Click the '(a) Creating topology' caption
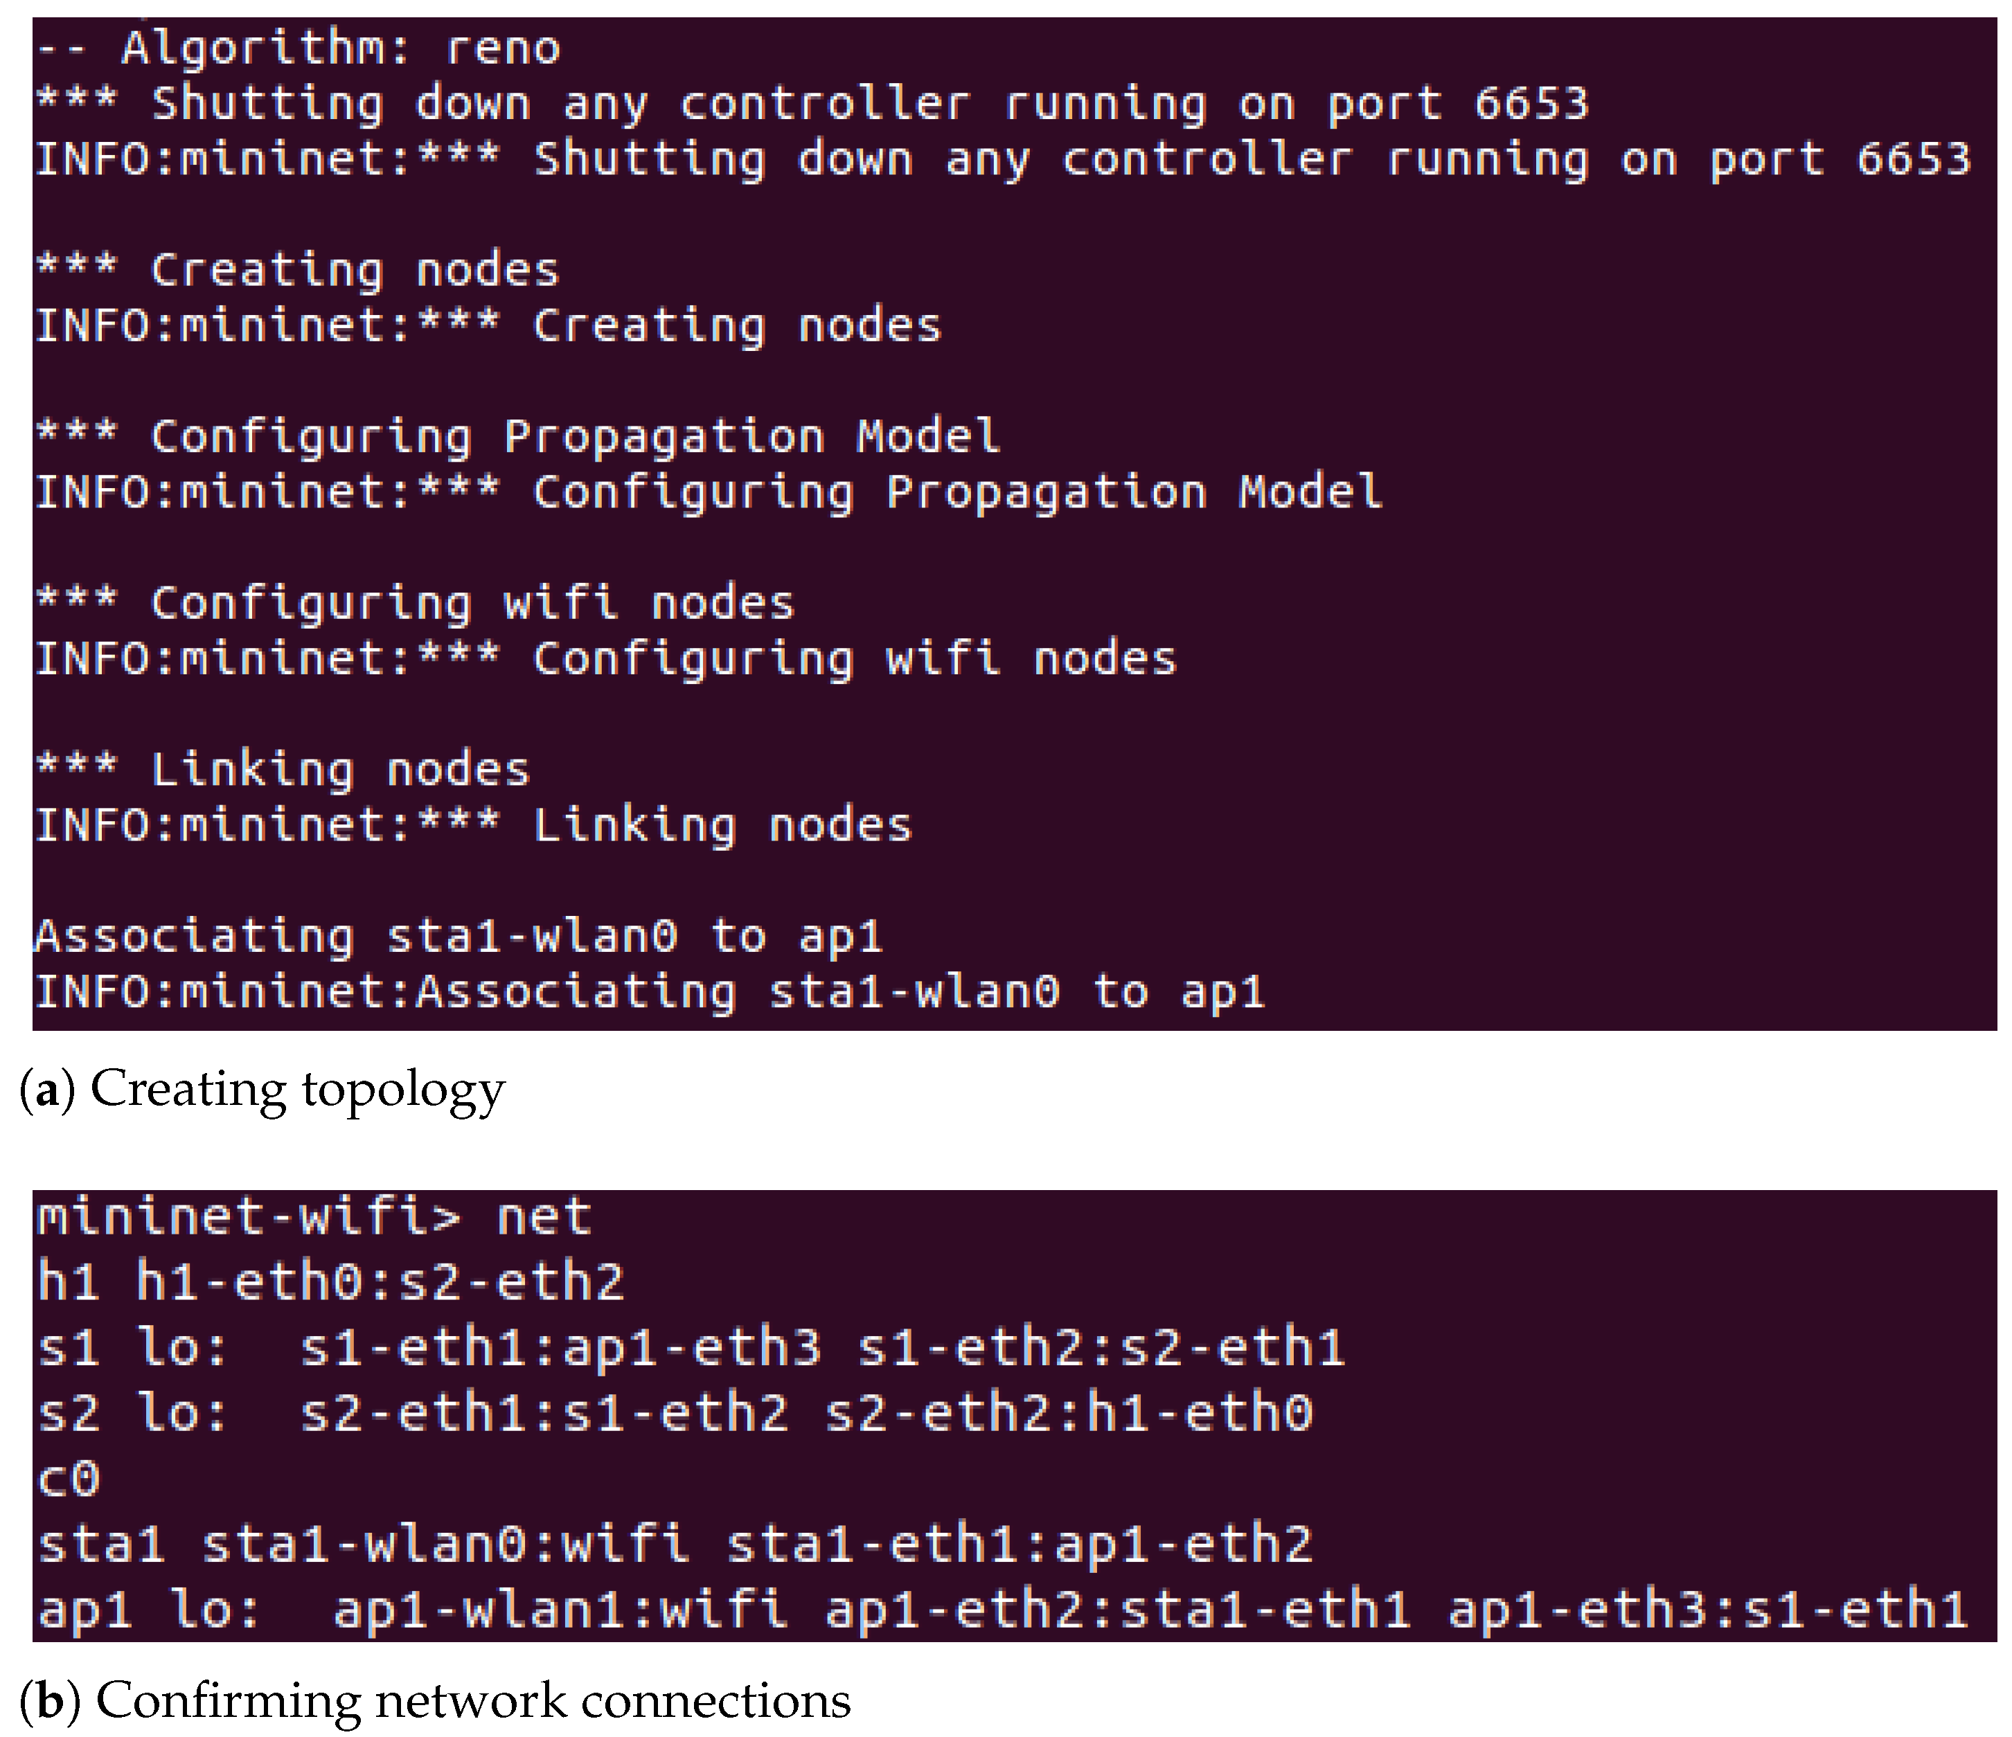Viewport: 2012px width, 1737px height. [262, 1089]
